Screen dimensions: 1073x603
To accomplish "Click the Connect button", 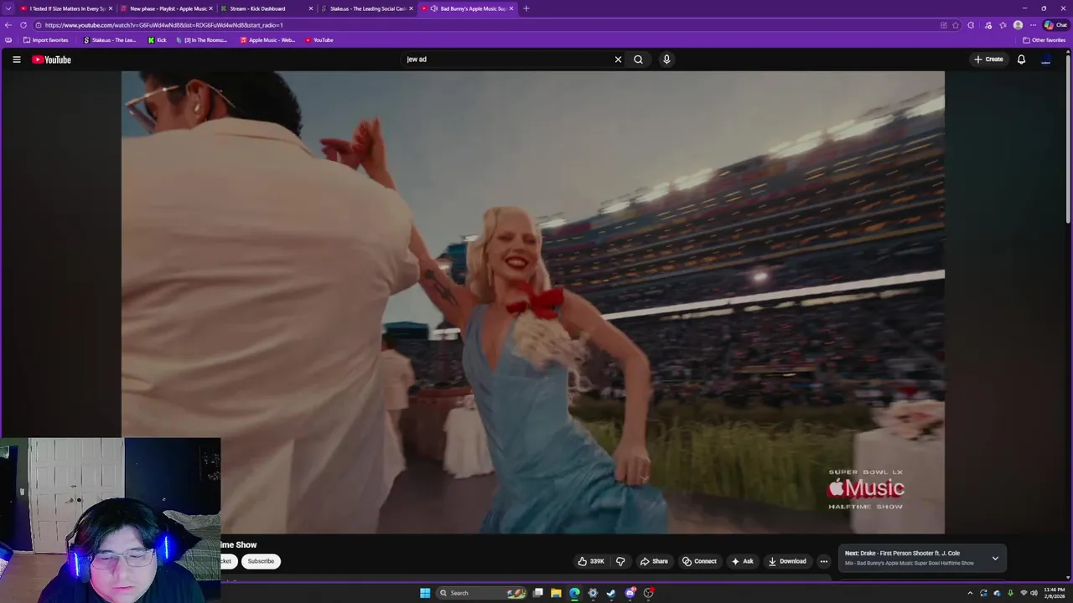I will click(699, 561).
